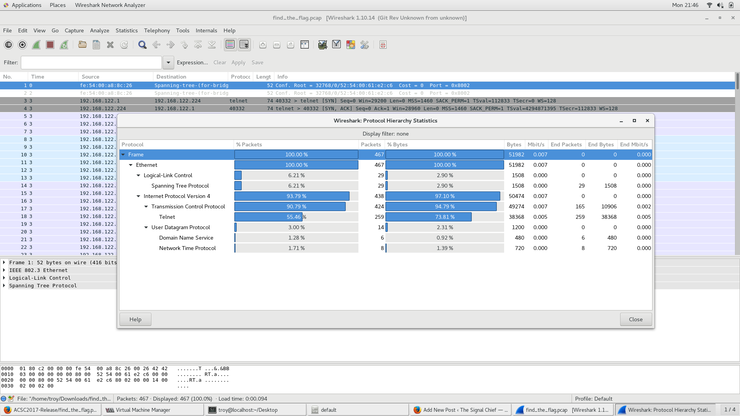Expand Frame 1 details in packet pane
Screen dimensions: 740x416
4,262
